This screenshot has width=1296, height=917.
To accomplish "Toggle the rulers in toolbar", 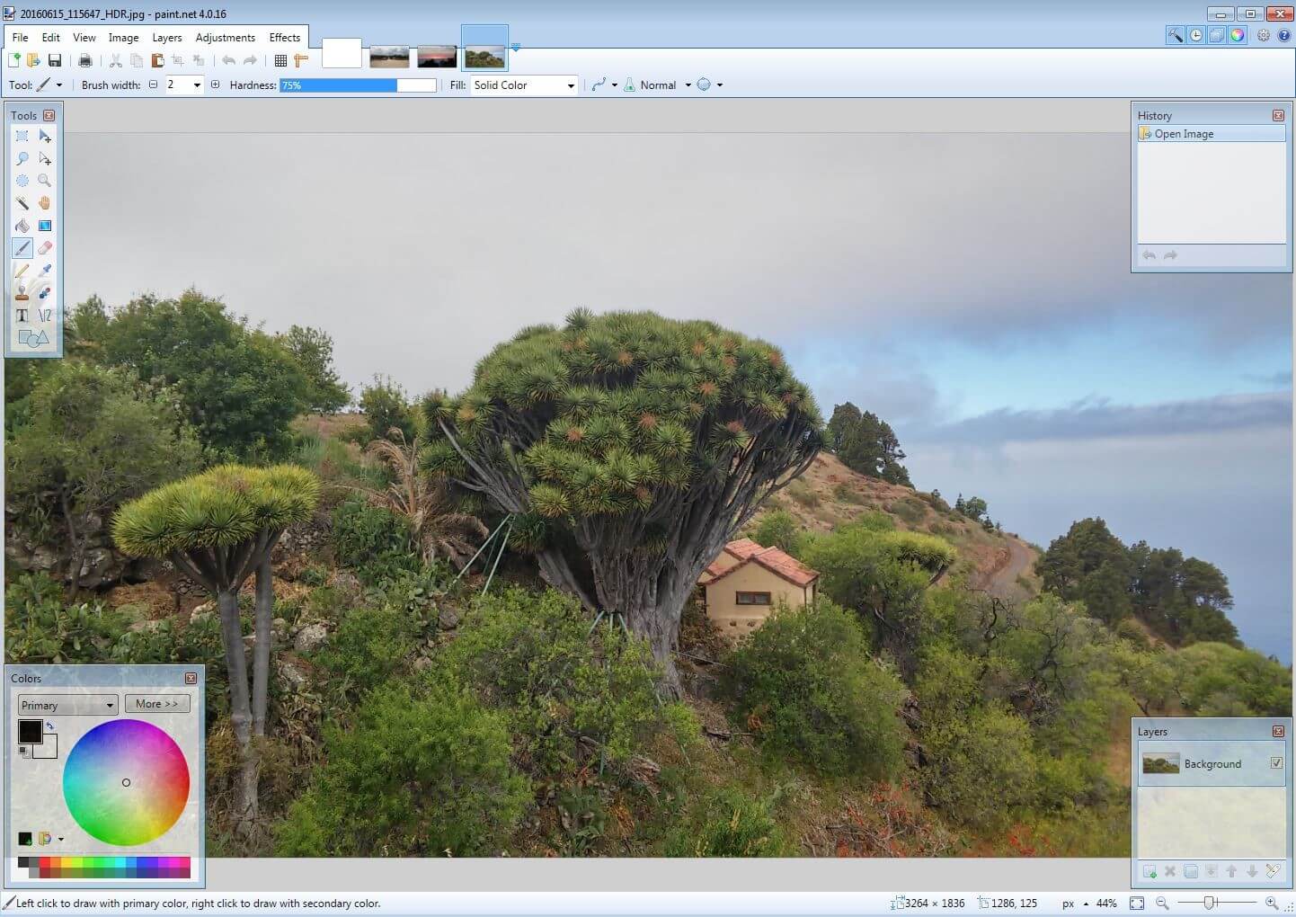I will tap(301, 60).
